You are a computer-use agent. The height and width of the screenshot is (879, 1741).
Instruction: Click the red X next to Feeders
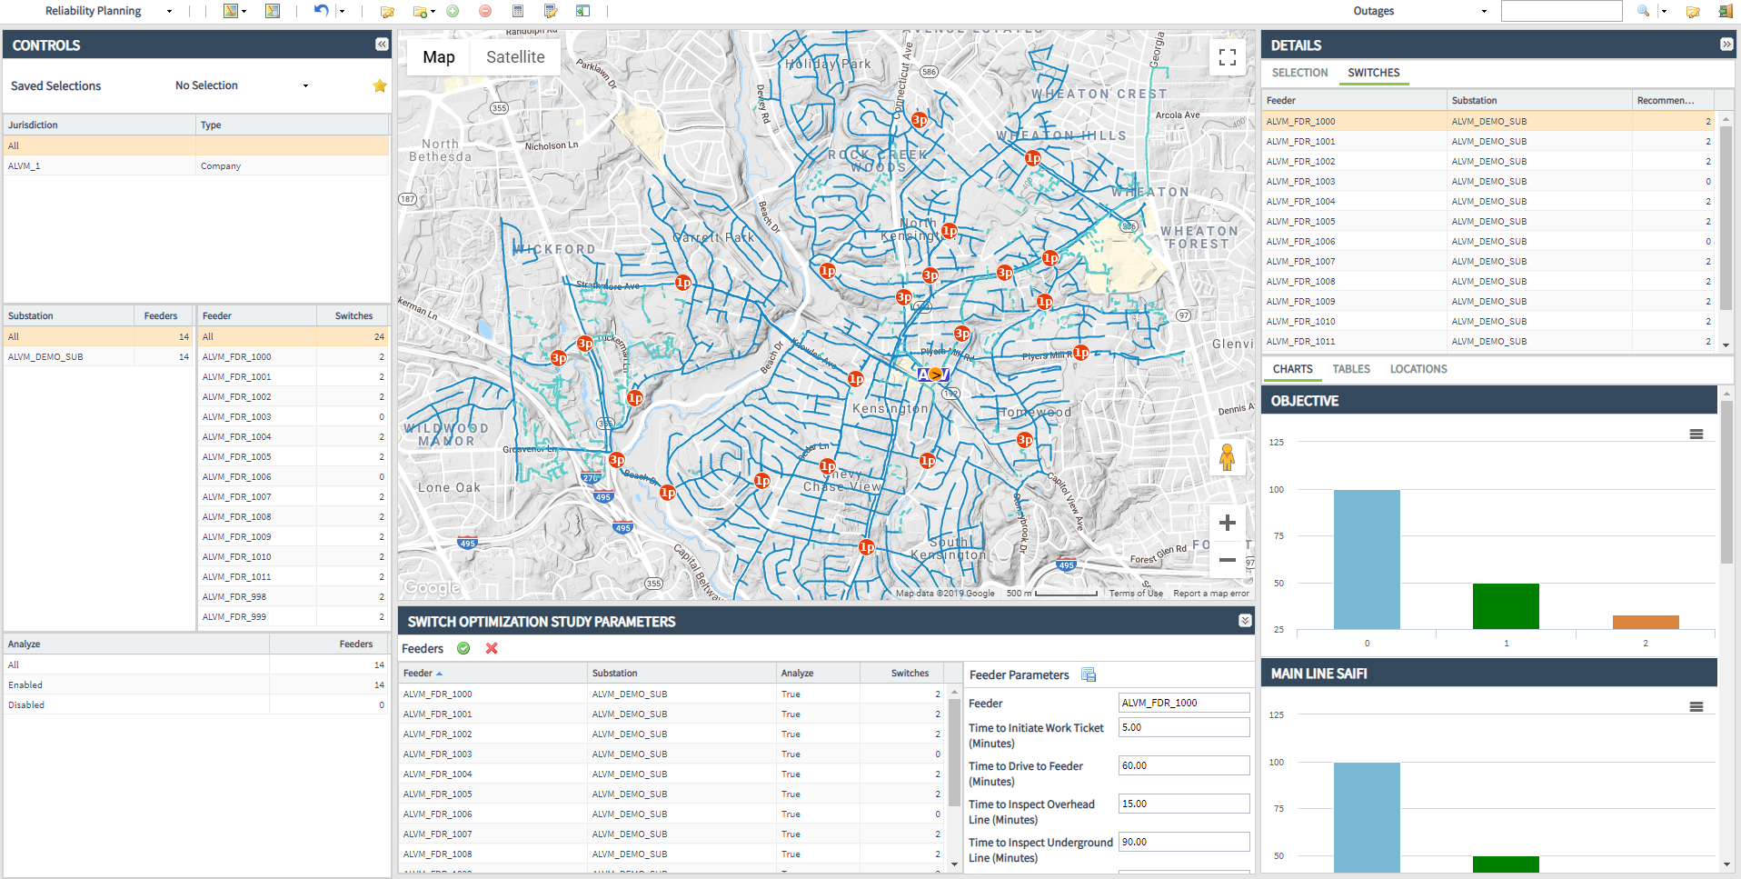[x=492, y=648]
